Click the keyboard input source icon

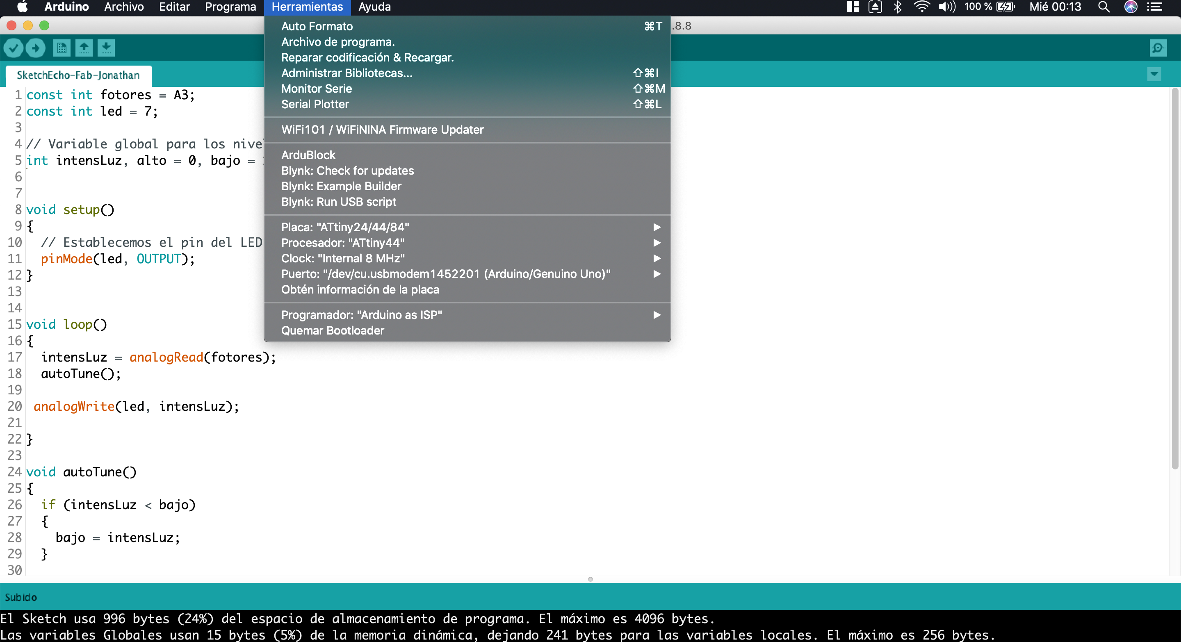(x=875, y=7)
